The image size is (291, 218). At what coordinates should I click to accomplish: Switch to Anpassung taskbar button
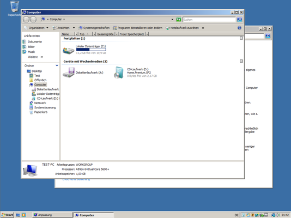[x=52, y=215]
